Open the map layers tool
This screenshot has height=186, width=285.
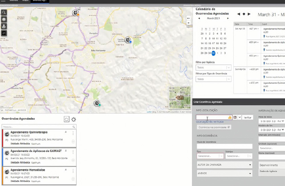[x=4, y=19]
